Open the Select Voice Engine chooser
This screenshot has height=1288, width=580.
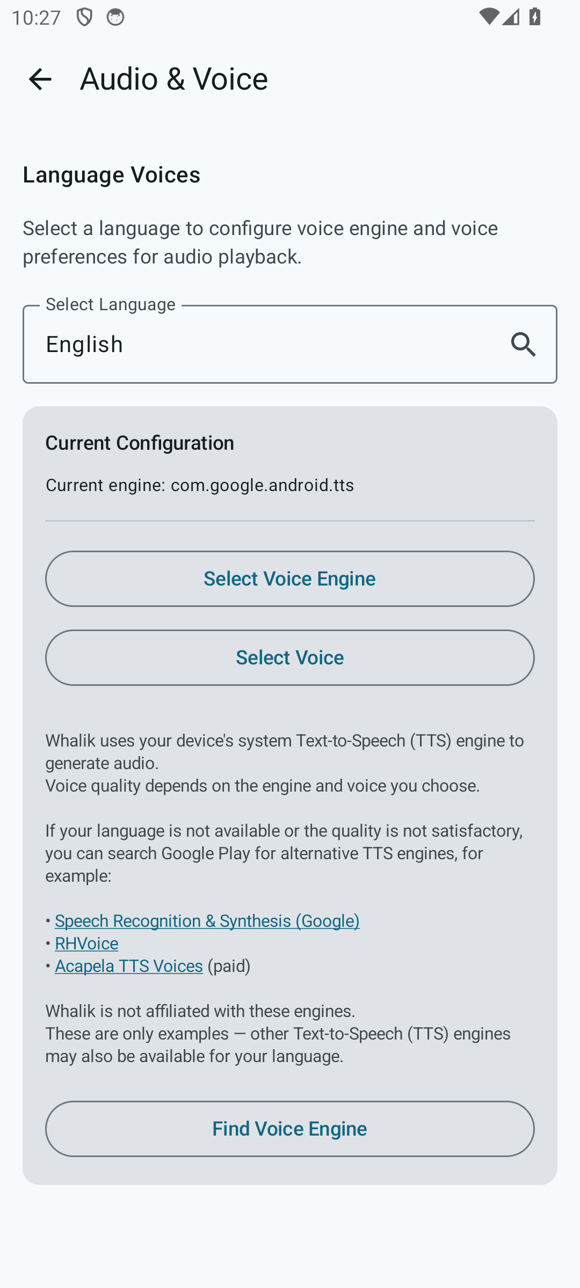pos(289,579)
